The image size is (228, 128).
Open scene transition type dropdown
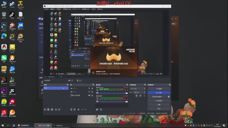138,88
